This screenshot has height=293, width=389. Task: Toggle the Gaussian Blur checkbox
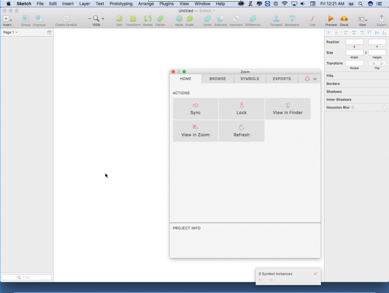384,107
